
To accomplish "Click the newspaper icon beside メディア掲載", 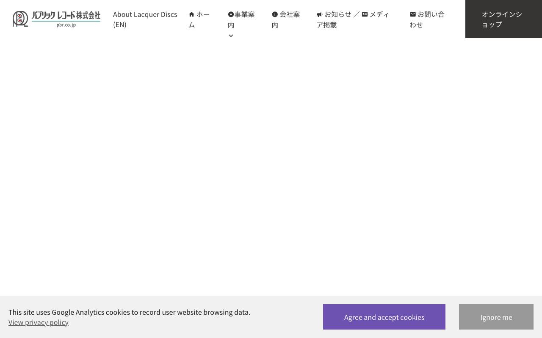I will [x=365, y=14].
